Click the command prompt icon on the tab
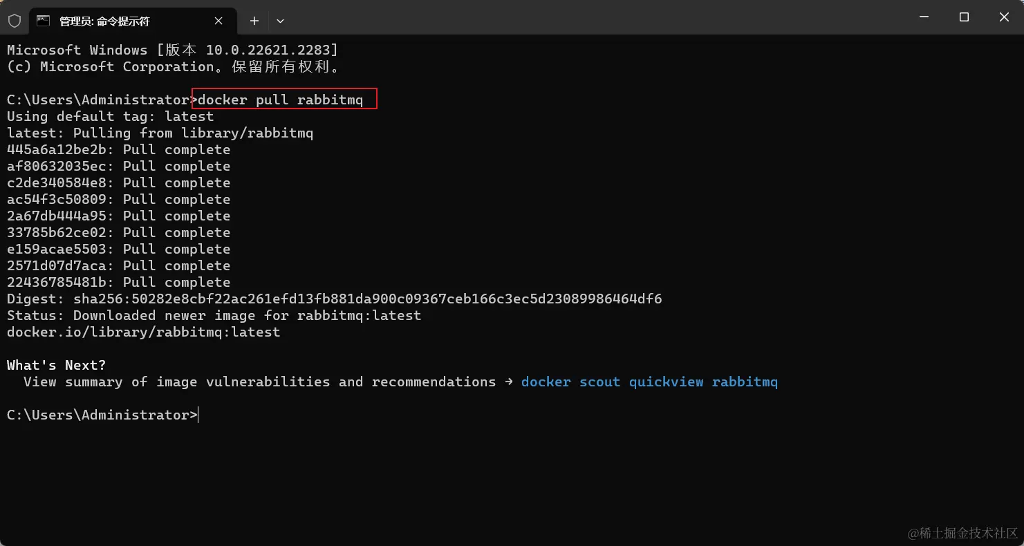The width and height of the screenshot is (1024, 546). point(44,21)
